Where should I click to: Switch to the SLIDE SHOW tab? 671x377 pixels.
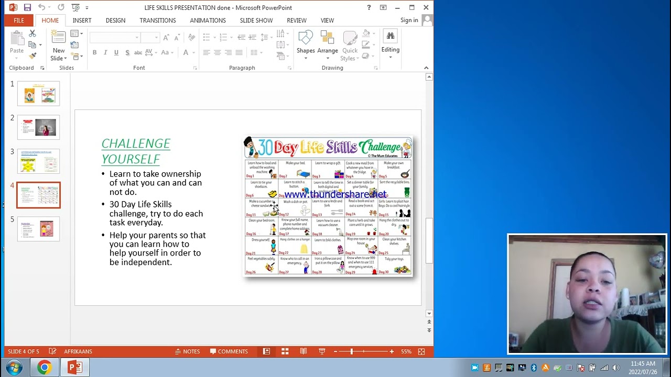point(256,20)
